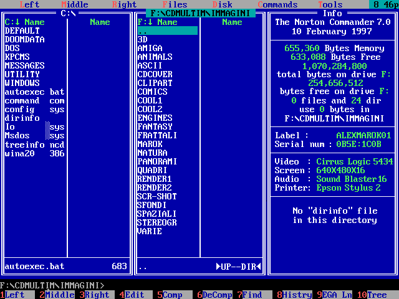Click the 4 Edit function key button
The image size is (399, 299).
point(136,295)
